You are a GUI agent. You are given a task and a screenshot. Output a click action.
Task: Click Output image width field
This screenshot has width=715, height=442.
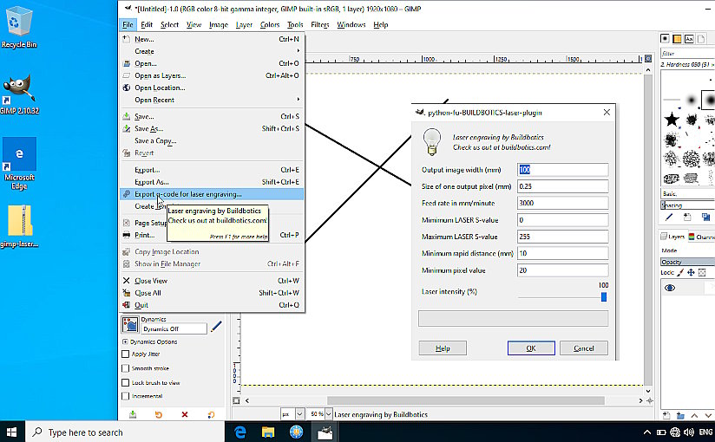pyautogui.click(x=562, y=170)
